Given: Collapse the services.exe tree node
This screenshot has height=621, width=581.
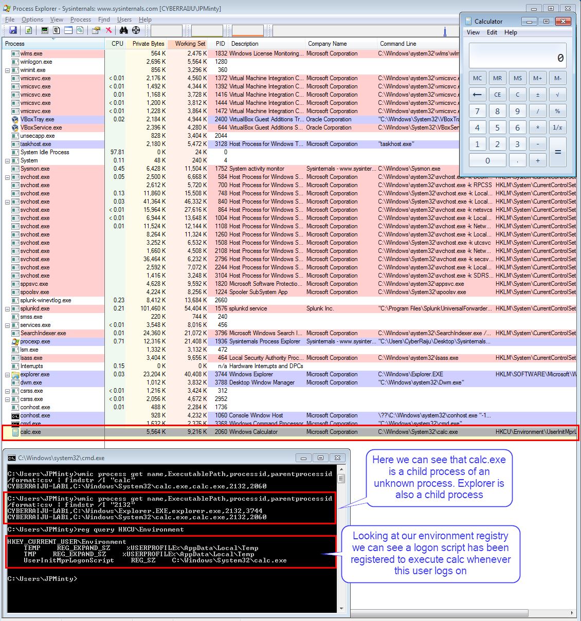Looking at the screenshot, I should pos(8,325).
